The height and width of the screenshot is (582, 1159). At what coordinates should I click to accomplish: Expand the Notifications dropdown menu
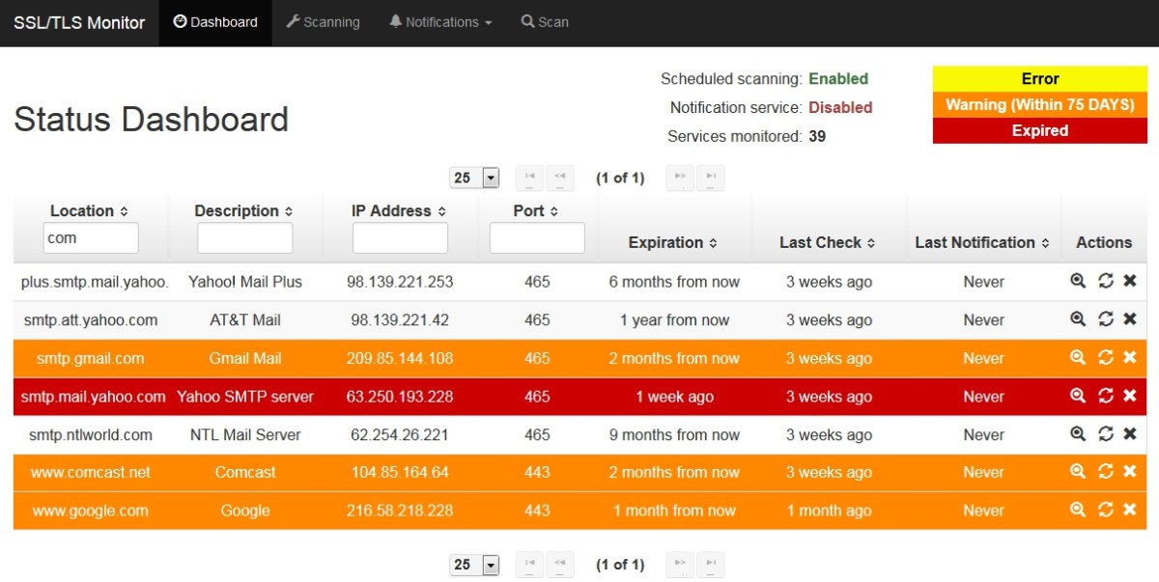coord(439,22)
